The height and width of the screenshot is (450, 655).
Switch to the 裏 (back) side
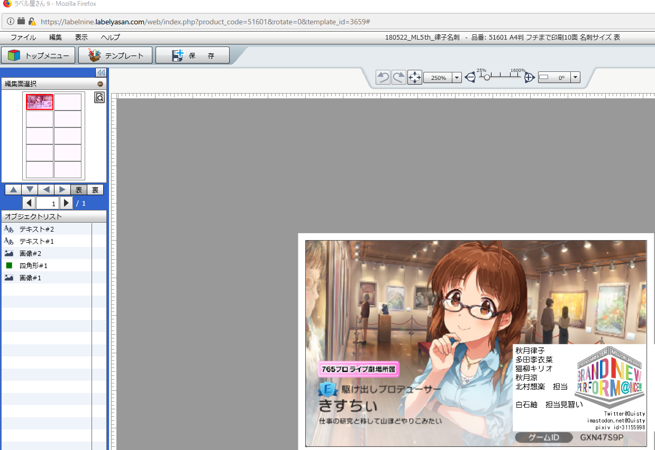click(95, 190)
